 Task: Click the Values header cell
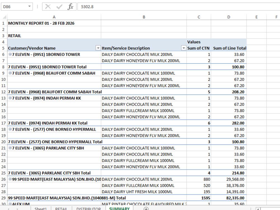click(199, 42)
